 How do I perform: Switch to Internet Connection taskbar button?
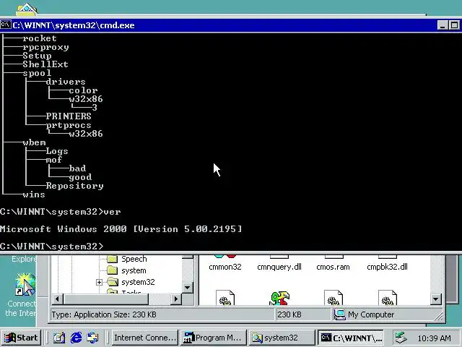[144, 338]
